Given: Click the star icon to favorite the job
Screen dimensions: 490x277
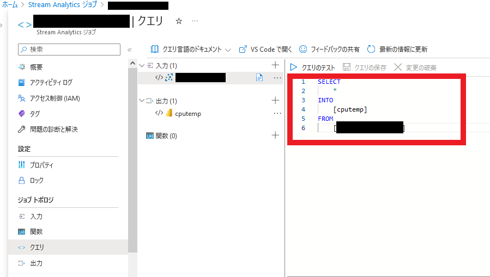Looking at the screenshot, I should click(179, 21).
